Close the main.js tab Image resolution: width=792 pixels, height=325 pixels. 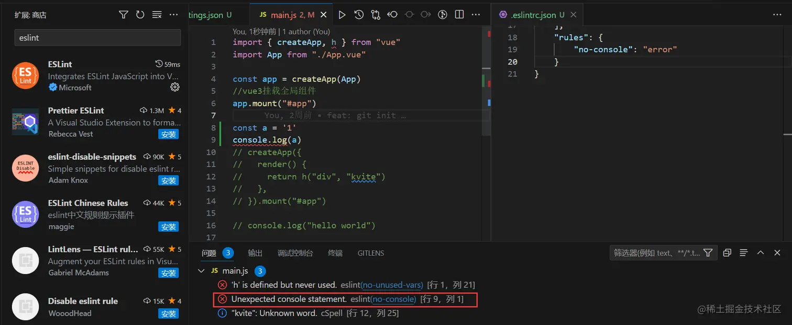tap(322, 15)
